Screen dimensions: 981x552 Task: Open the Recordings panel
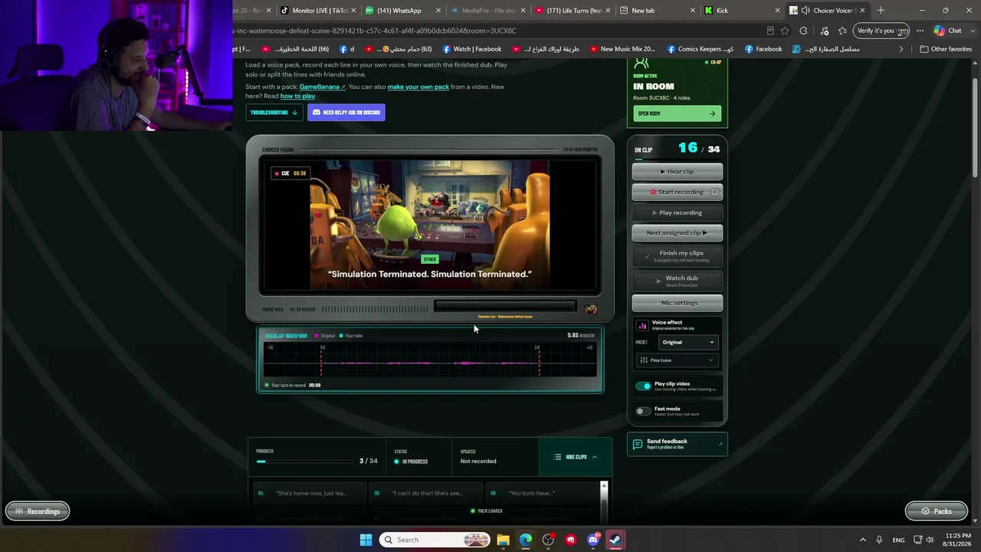pos(38,511)
